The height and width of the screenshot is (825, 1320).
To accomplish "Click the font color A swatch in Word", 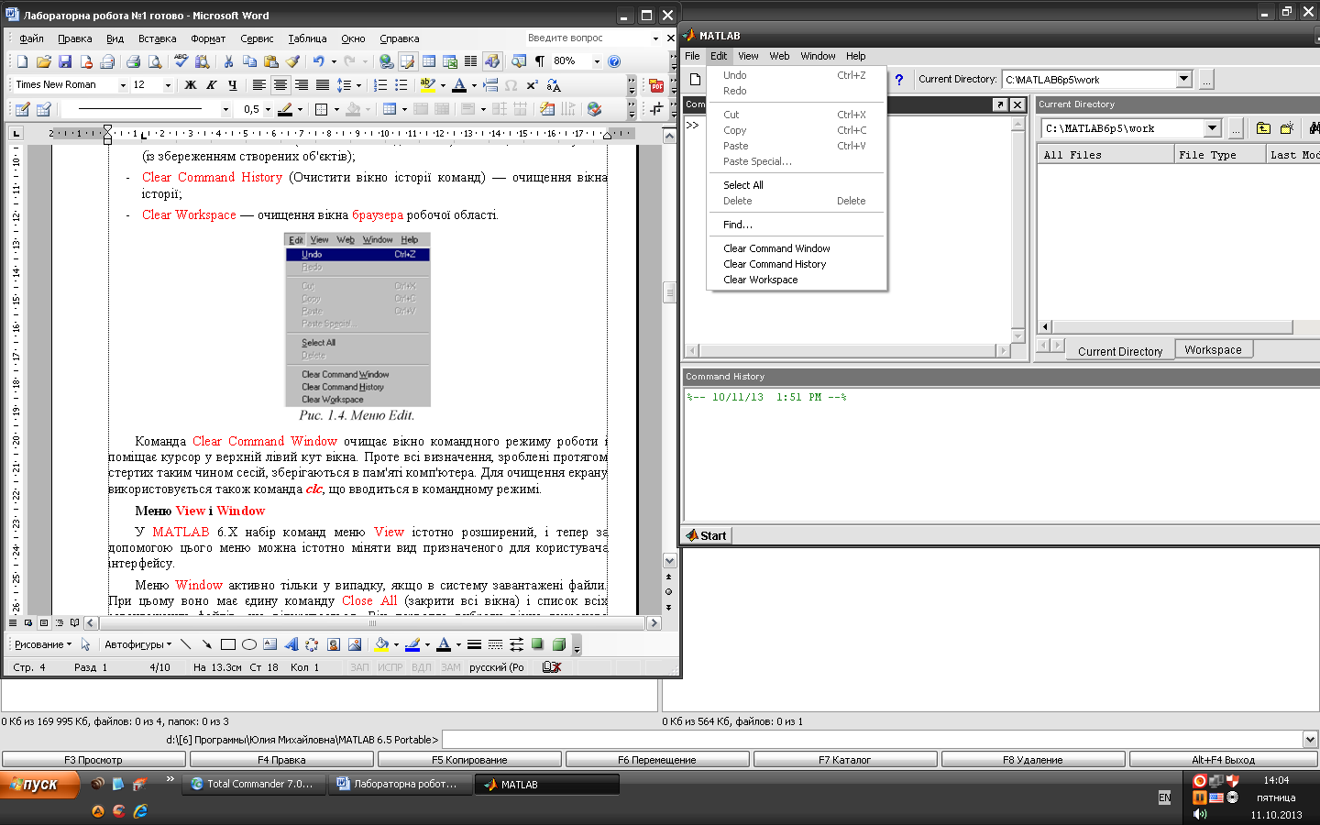I will coord(459,85).
